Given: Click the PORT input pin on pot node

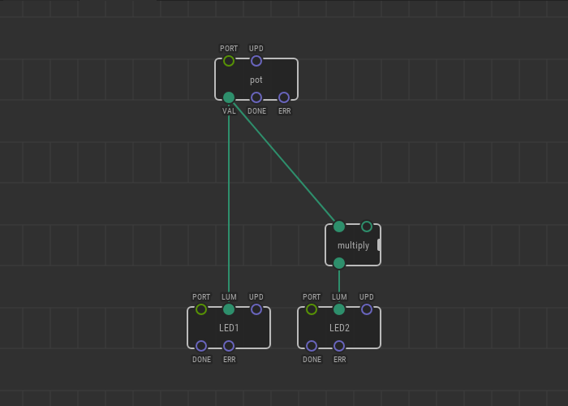Looking at the screenshot, I should click(229, 61).
